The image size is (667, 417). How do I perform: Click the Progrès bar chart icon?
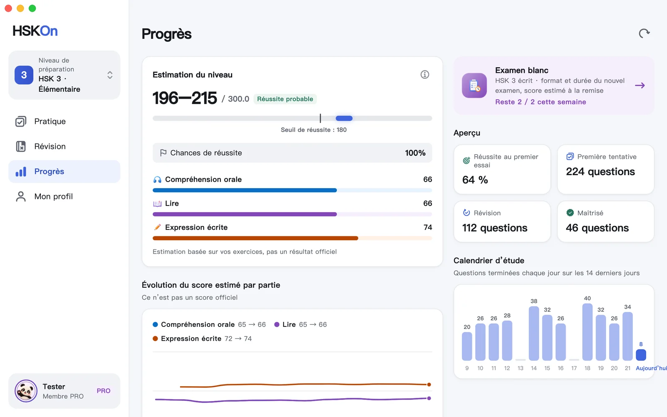tap(21, 171)
